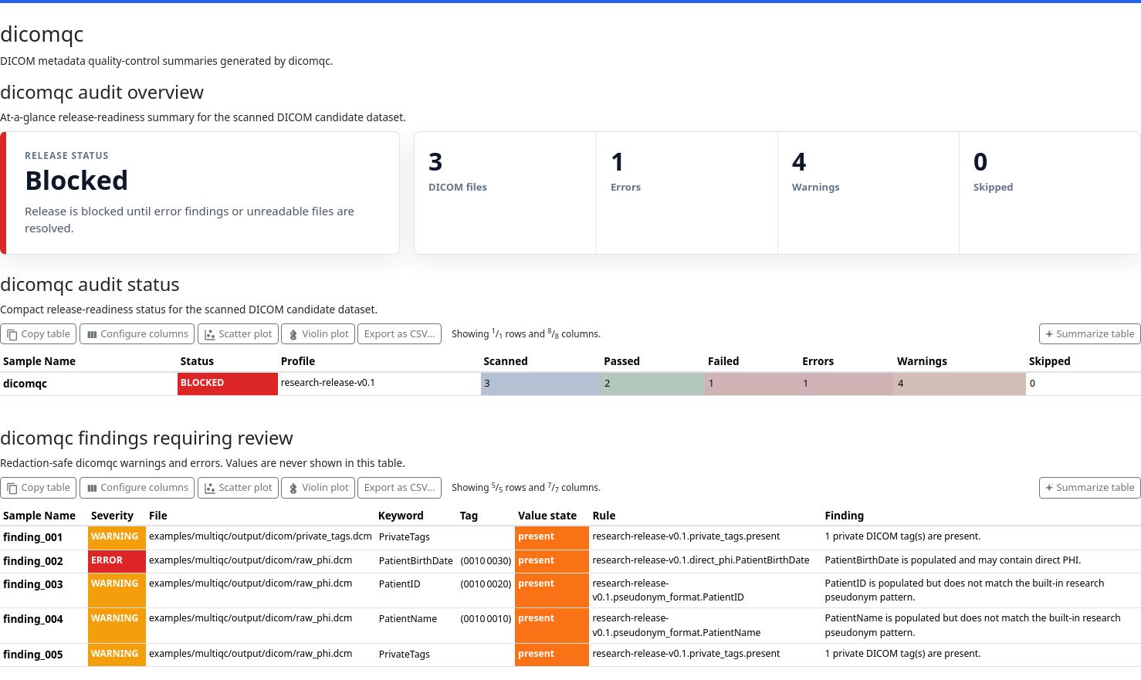Click the 0 Skipped stat

[1050, 193]
